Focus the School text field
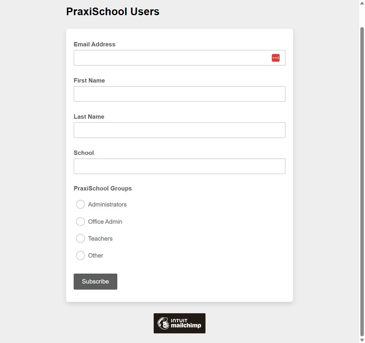The image size is (365, 343). point(179,166)
